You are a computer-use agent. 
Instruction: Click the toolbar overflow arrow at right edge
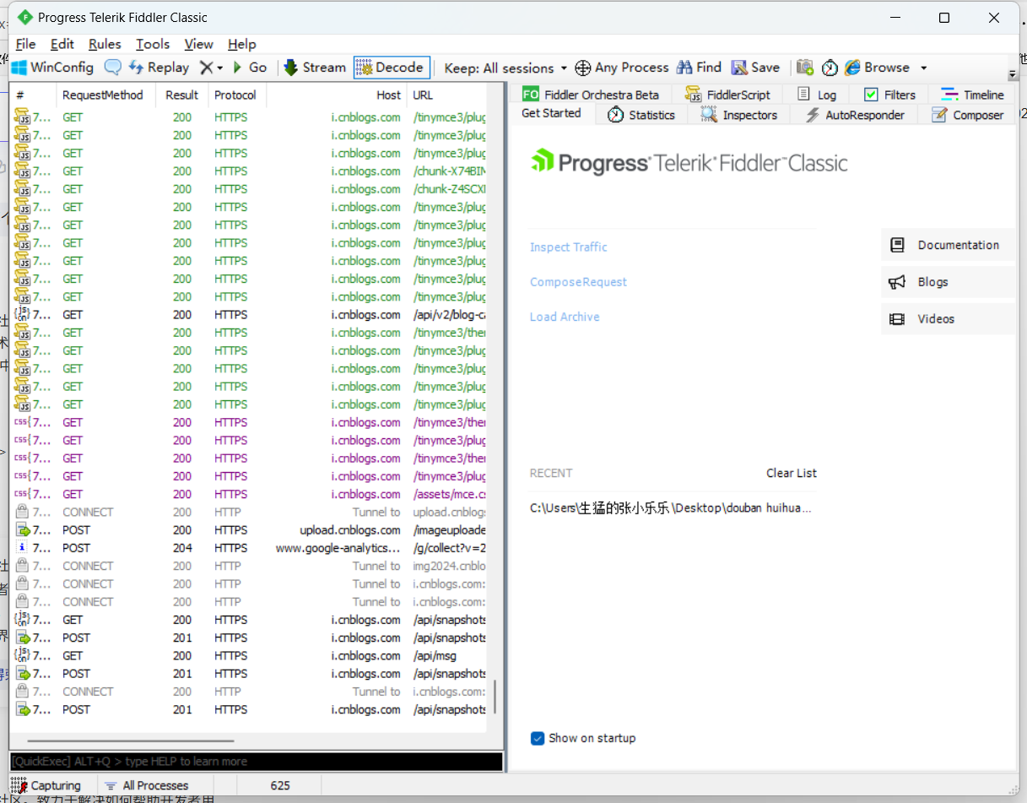(x=1013, y=74)
